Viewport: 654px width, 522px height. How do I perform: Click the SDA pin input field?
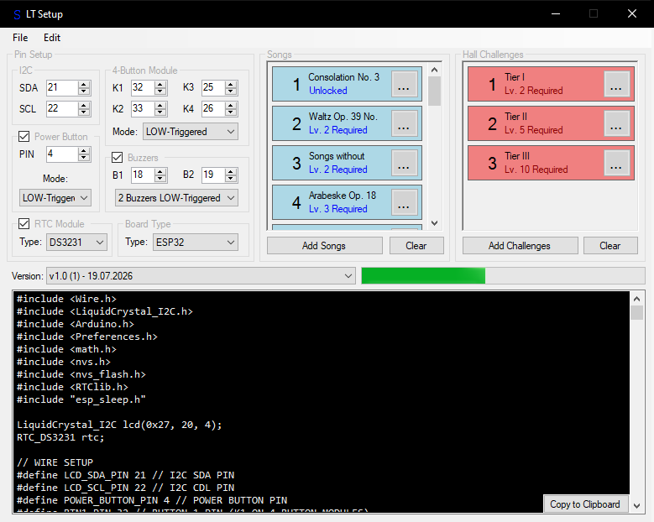point(62,87)
